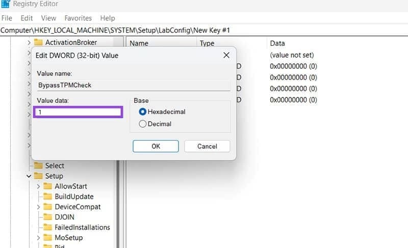Click the Value name field BypassTPMCheck
408x248 pixels.
(134, 85)
